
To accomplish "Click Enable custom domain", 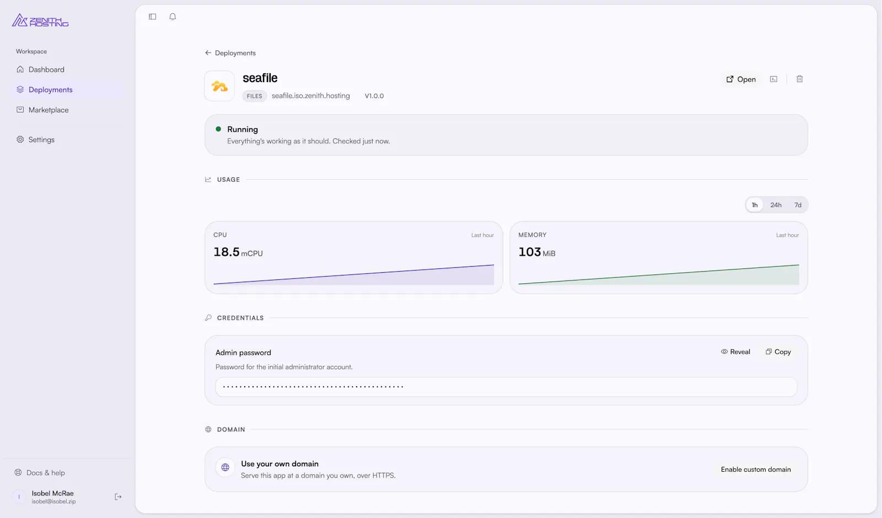I will 756,470.
